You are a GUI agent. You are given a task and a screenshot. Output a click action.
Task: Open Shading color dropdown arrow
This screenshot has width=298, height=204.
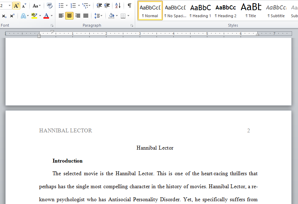117,16
